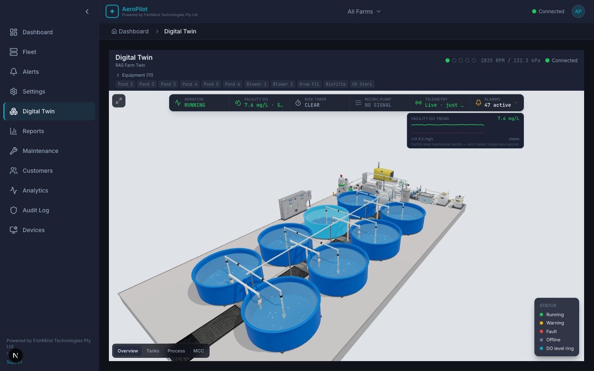Expand the 47 active alarms chevron
594x371 pixels.
pos(516,103)
